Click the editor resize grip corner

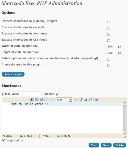point(125,137)
